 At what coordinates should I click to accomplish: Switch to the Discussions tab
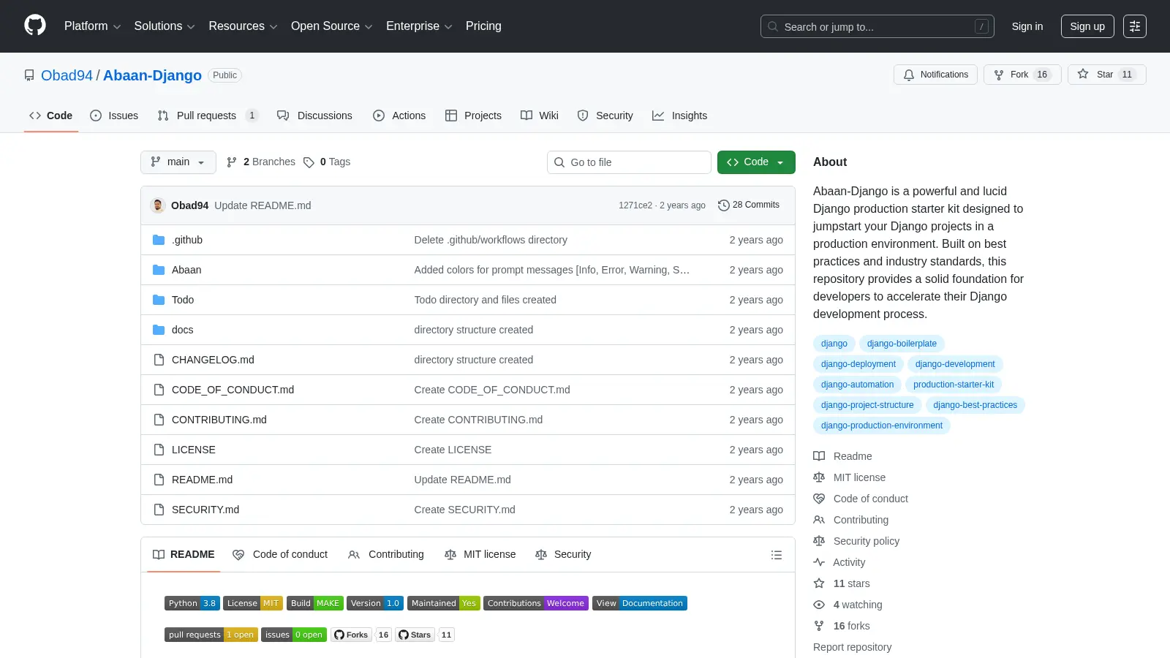[x=314, y=116]
